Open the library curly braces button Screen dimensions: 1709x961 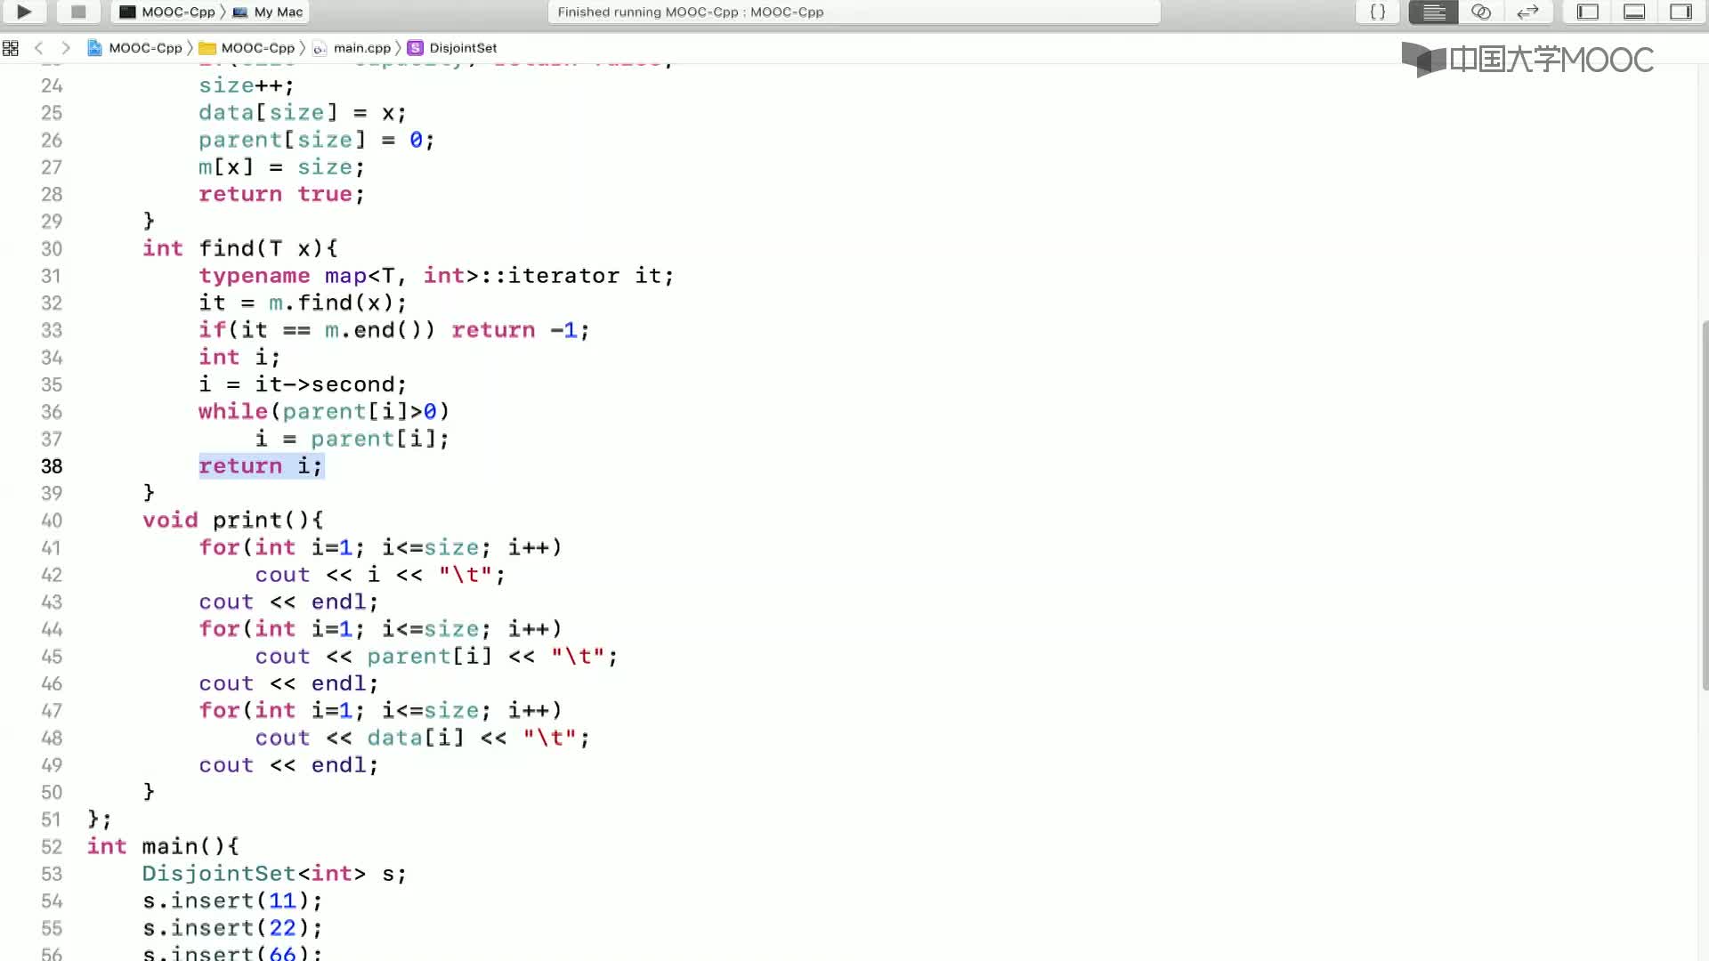pos(1377,12)
